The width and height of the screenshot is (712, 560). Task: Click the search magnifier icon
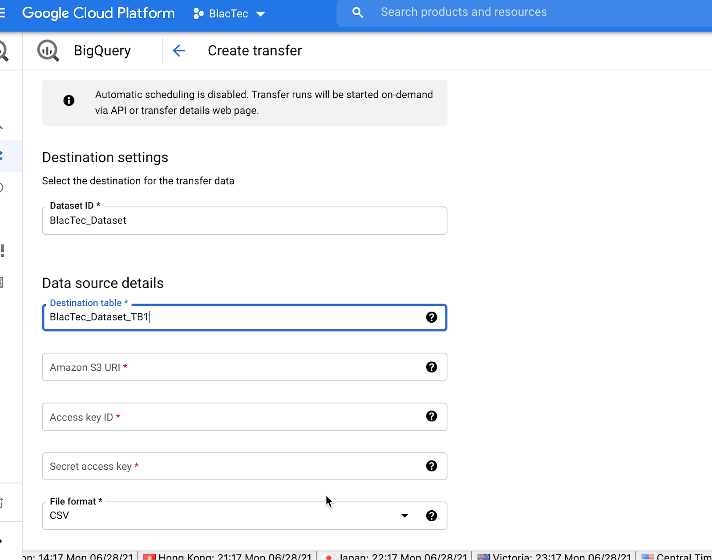pyautogui.click(x=357, y=12)
